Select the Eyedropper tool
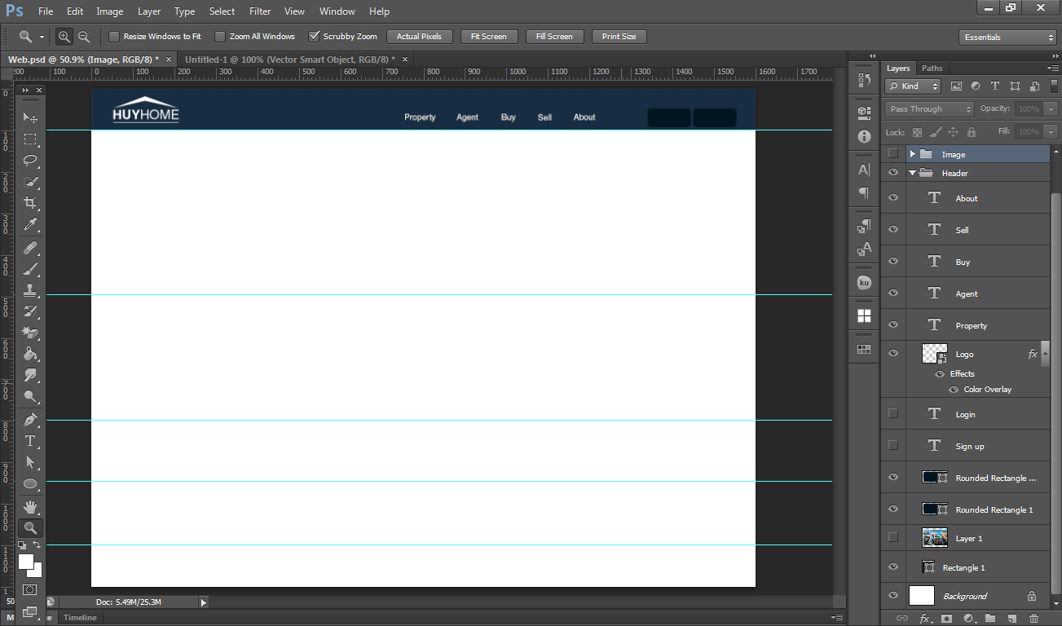Screen dimensions: 1062x626 coord(30,225)
